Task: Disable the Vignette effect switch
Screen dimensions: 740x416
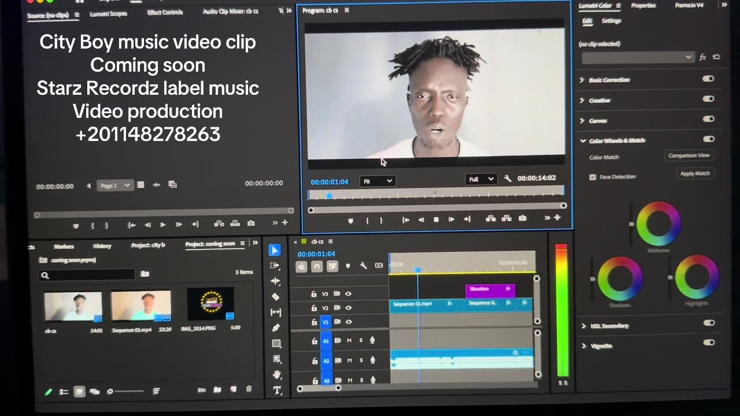Action: click(x=709, y=343)
